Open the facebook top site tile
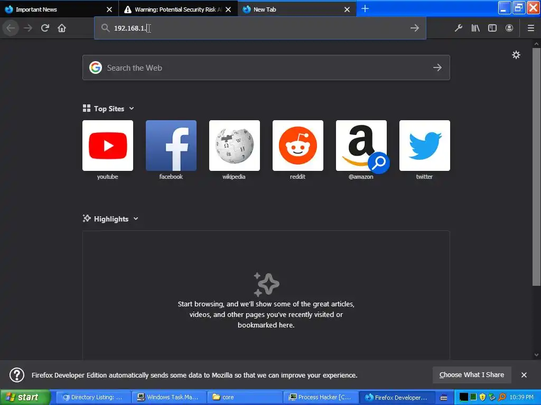Image resolution: width=541 pixels, height=405 pixels. click(x=171, y=146)
